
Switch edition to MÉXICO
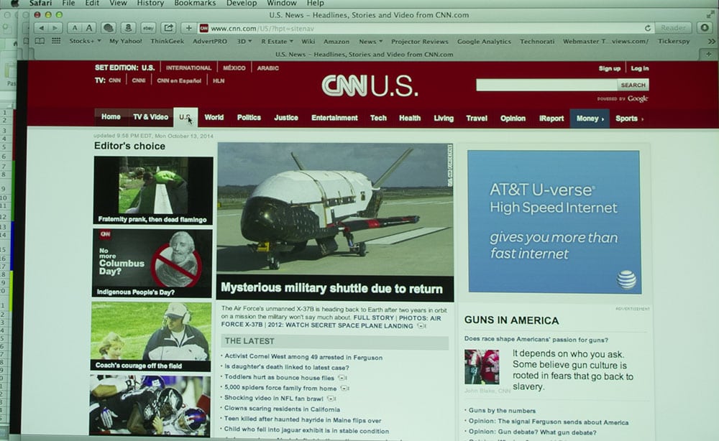click(234, 68)
